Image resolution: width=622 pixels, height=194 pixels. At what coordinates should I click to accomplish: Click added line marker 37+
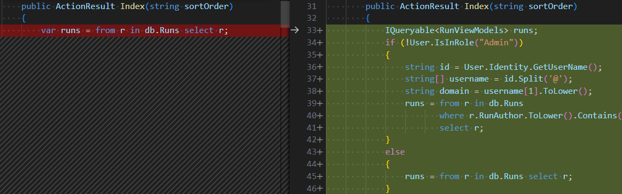click(315, 79)
